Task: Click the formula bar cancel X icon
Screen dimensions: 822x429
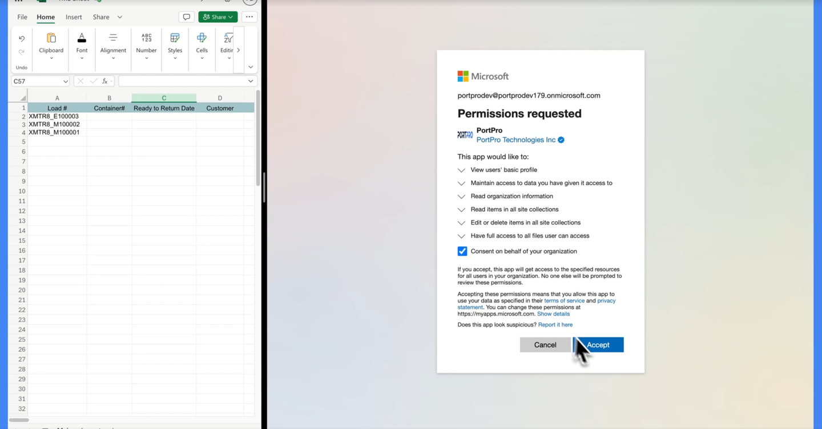Action: (x=80, y=81)
